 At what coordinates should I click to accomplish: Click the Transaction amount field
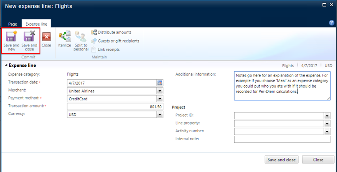[x=115, y=107]
